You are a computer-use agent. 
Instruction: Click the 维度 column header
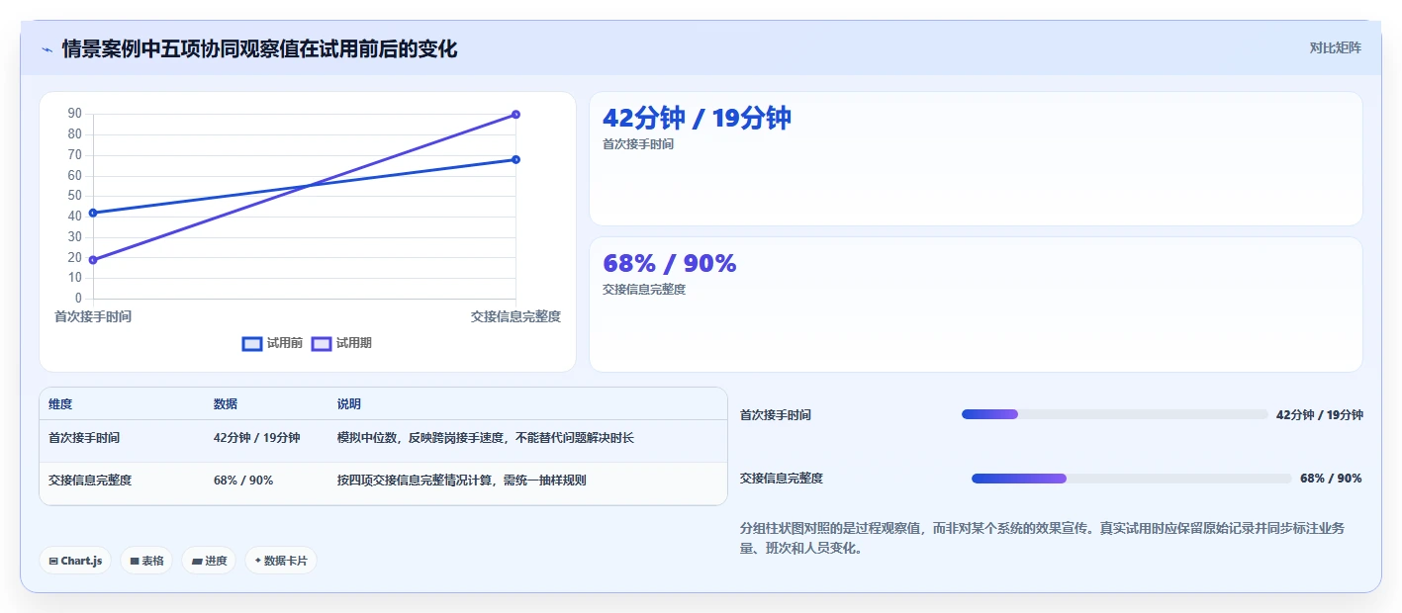tap(60, 404)
